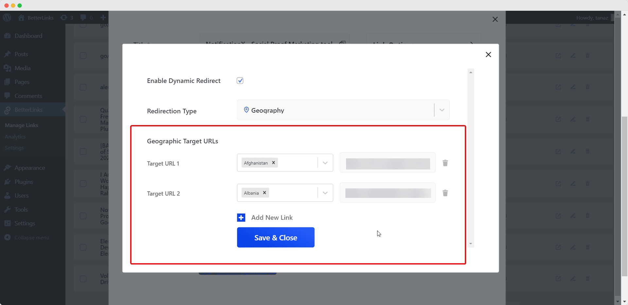Uncheck Enable Dynamic Redirect
Screen dimensions: 628x305
pyautogui.click(x=240, y=80)
